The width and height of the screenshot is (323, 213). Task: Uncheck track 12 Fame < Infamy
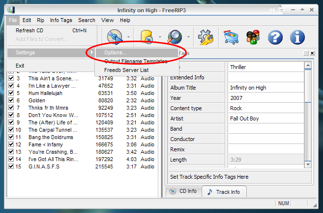point(11,144)
